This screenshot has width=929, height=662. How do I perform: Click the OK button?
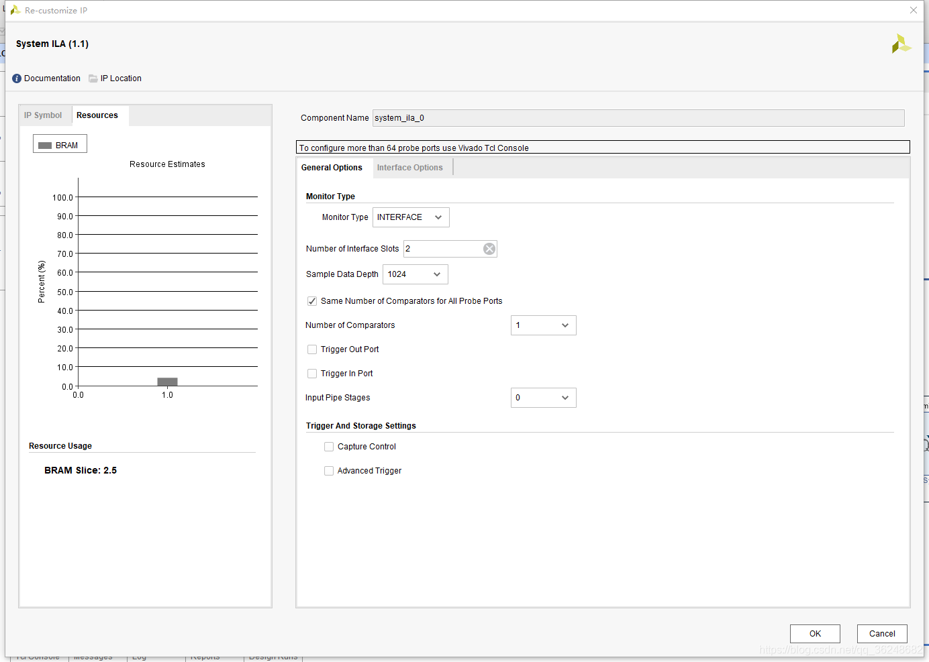coord(815,634)
